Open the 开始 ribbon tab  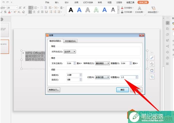click(x=47, y=2)
